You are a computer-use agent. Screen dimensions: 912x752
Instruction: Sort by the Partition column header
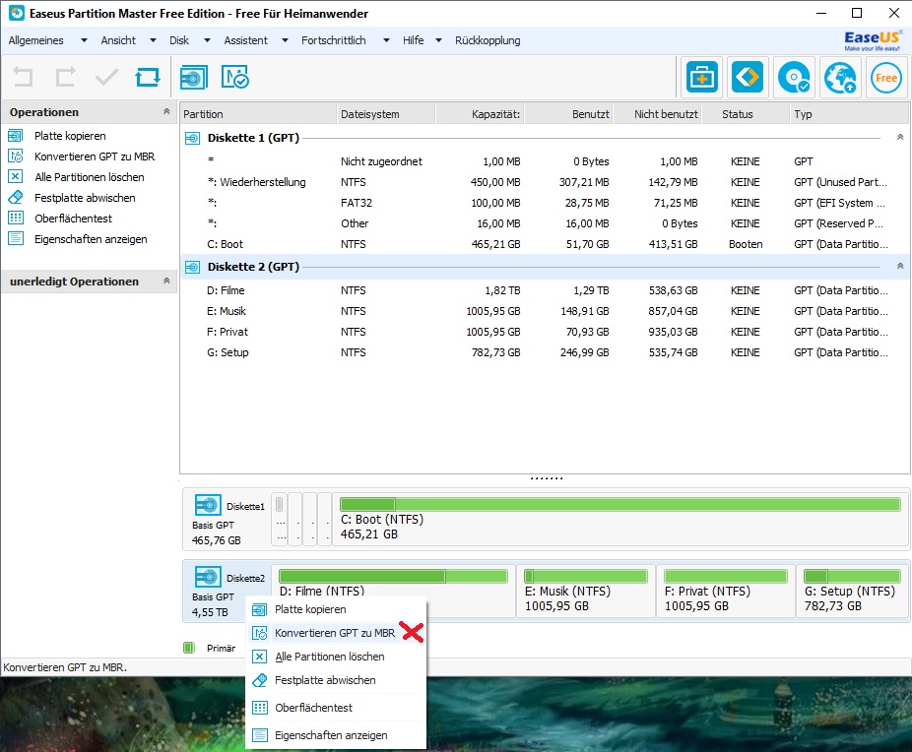(x=258, y=114)
